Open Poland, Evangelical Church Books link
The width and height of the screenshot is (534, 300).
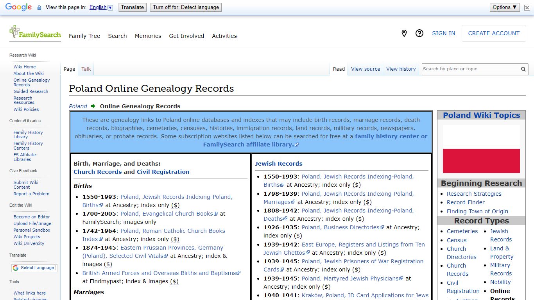tap(169, 214)
